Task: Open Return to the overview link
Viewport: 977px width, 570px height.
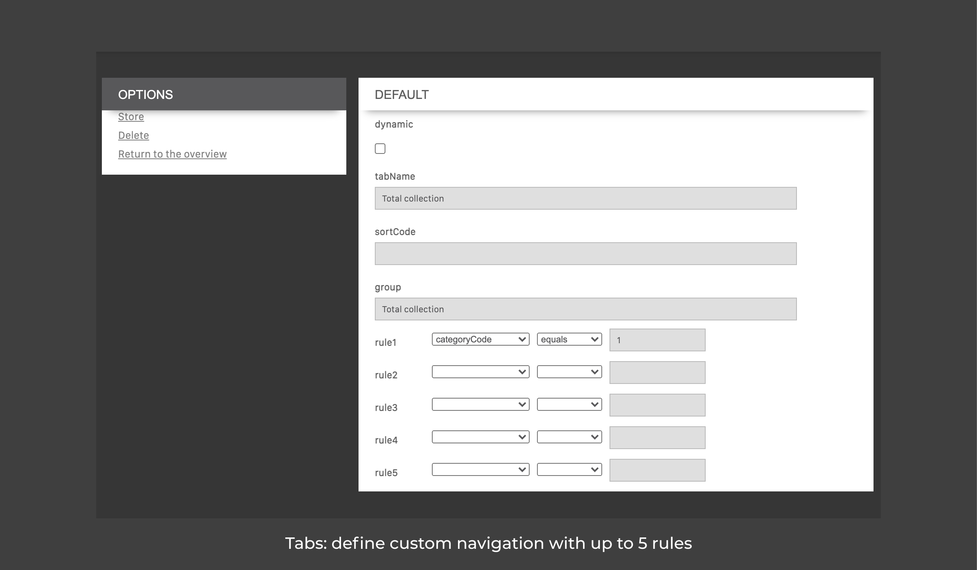Action: 172,154
